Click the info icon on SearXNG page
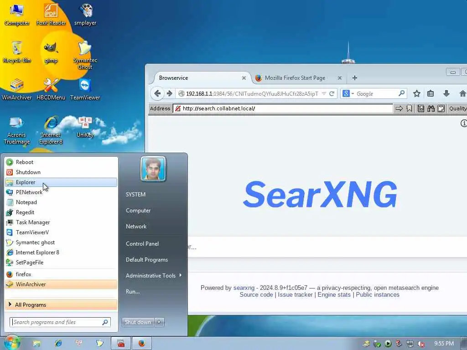The image size is (467, 350). [464, 123]
